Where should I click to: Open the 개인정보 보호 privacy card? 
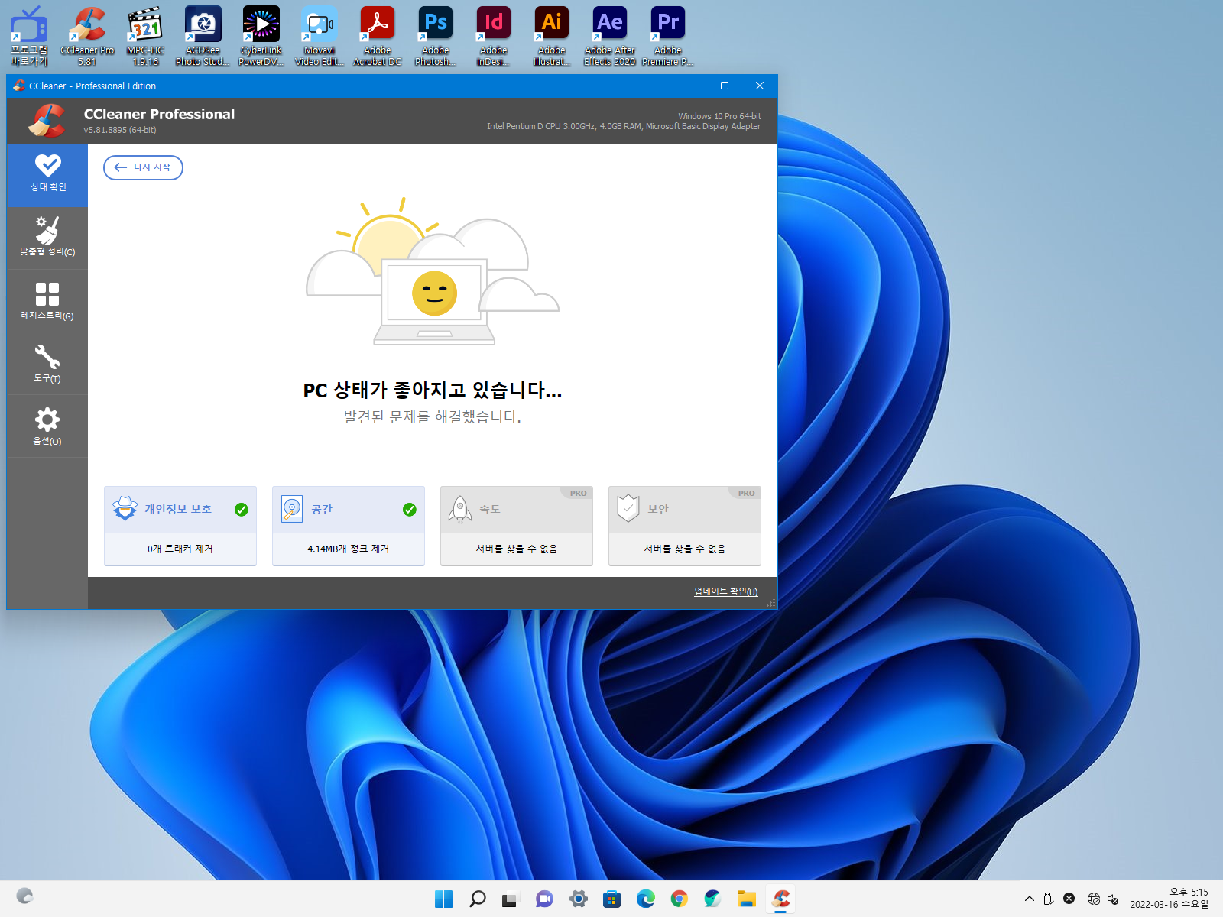tap(180, 526)
